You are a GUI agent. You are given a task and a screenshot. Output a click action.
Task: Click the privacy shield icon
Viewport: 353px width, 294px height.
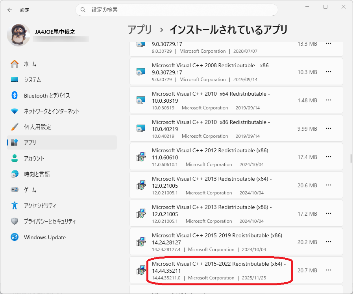pyautogui.click(x=15, y=221)
